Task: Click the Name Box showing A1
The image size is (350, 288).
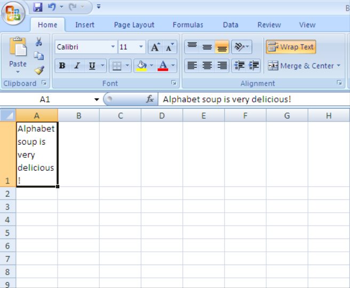Action: pos(45,99)
